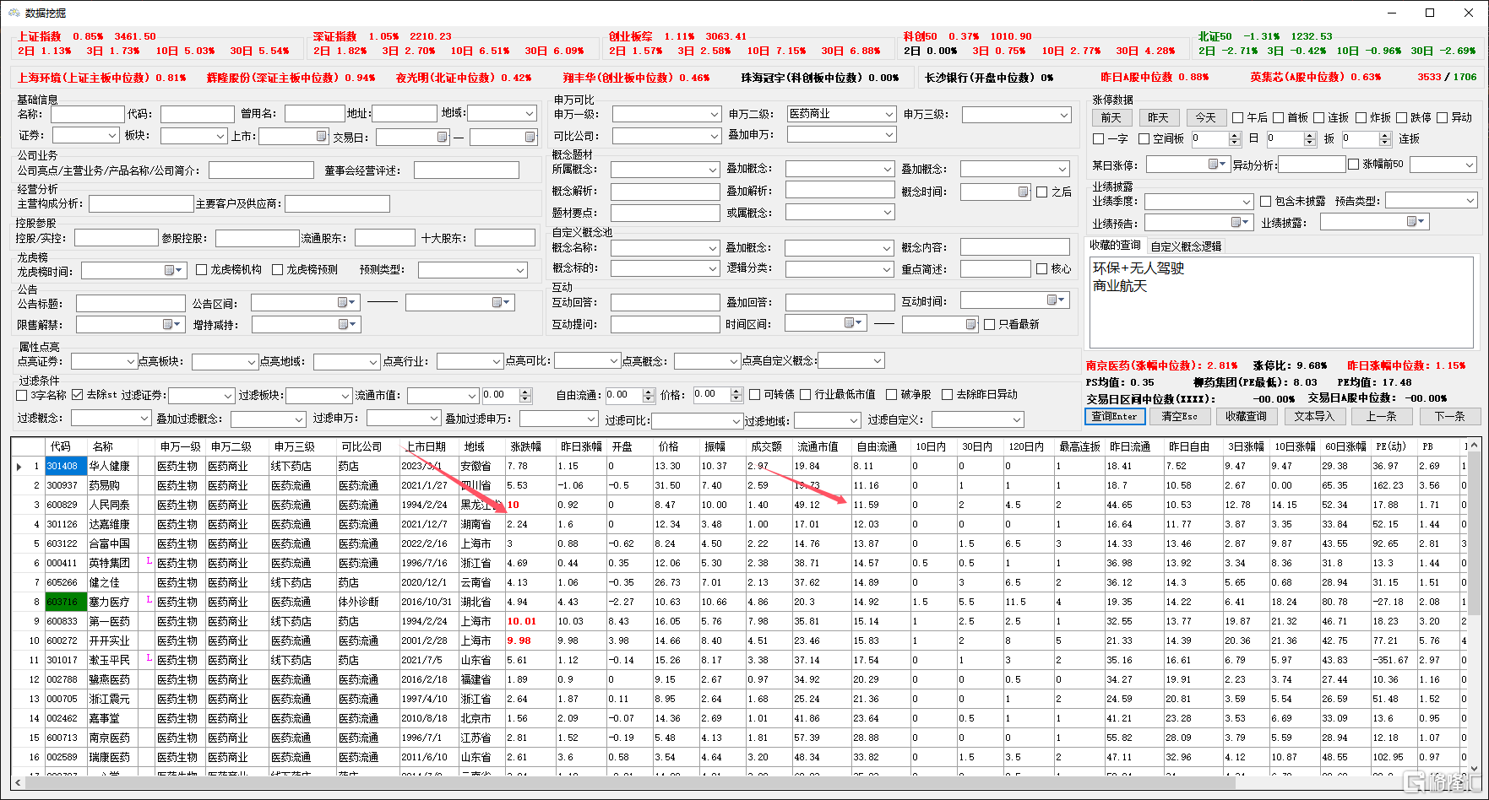Open the 时间区间 end calendar icon
Viewport: 1489px width, 800px height.
[x=970, y=324]
